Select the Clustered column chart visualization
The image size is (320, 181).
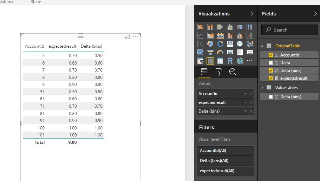[230, 27]
